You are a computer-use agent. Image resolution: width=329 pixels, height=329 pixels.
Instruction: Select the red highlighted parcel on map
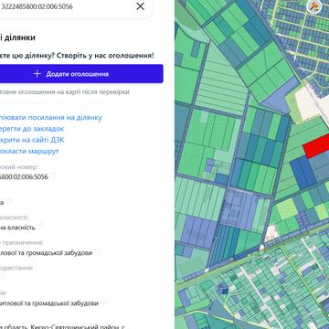(x=317, y=147)
